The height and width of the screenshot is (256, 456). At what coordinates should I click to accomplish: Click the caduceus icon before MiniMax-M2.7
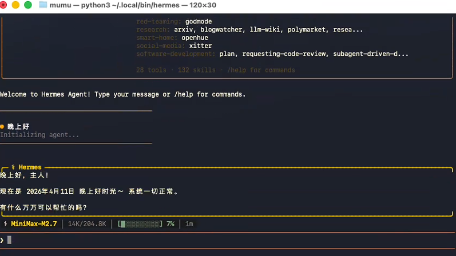pos(5,224)
